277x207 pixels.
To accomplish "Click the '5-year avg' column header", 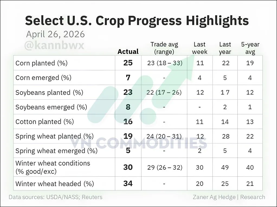I will point(250,48).
